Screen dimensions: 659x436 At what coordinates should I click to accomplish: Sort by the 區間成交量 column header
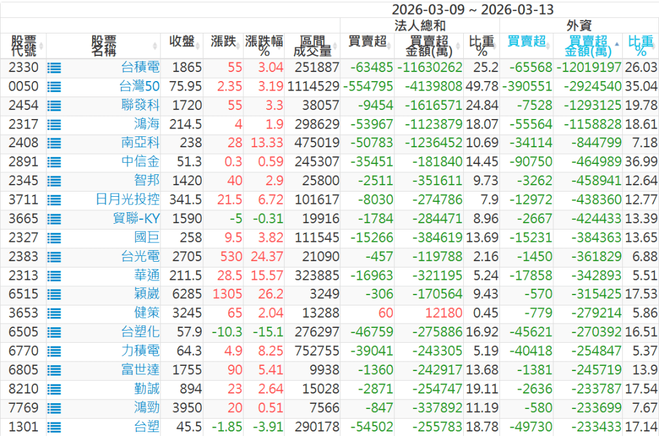312,46
